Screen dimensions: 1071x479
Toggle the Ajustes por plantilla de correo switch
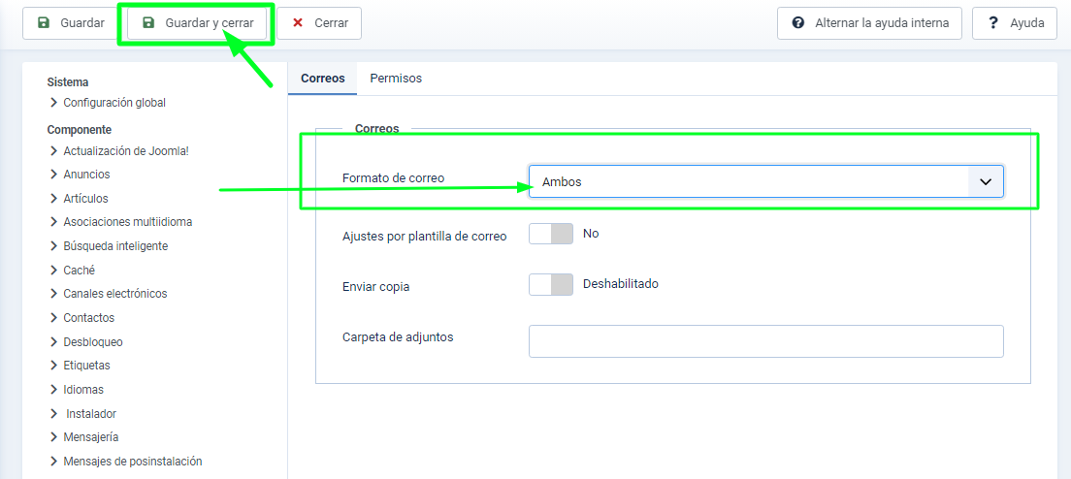pyautogui.click(x=550, y=234)
